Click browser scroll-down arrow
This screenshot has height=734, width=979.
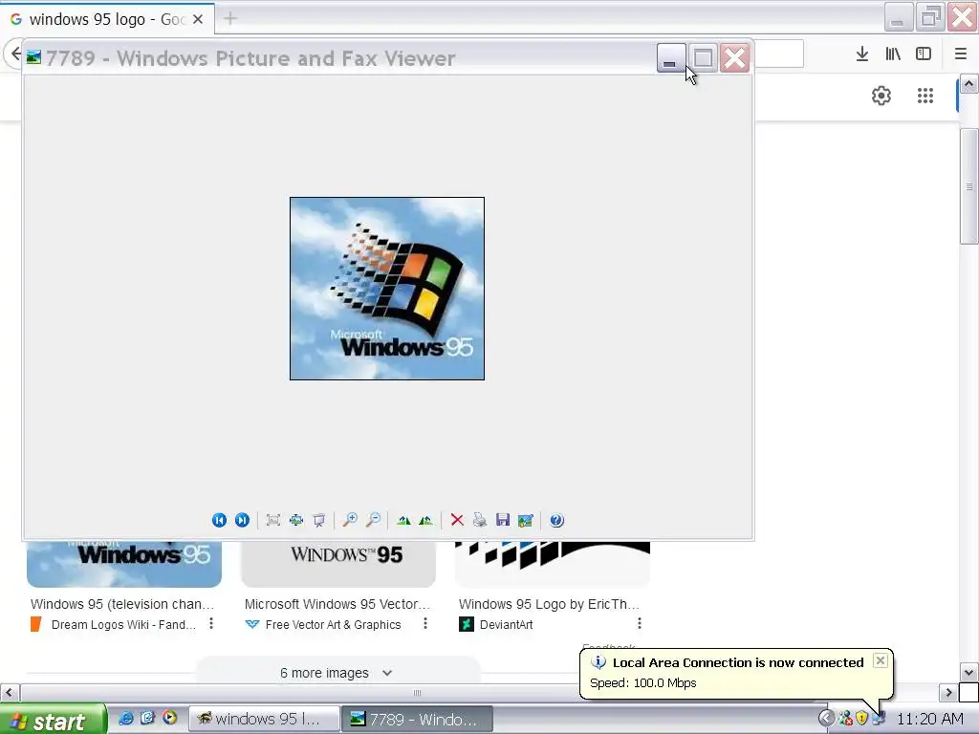click(969, 673)
